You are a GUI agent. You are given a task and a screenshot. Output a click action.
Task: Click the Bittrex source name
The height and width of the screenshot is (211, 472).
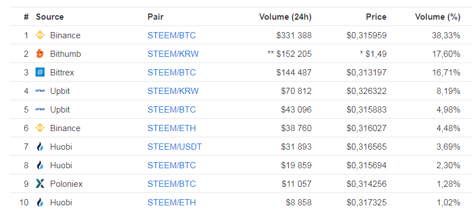62,73
